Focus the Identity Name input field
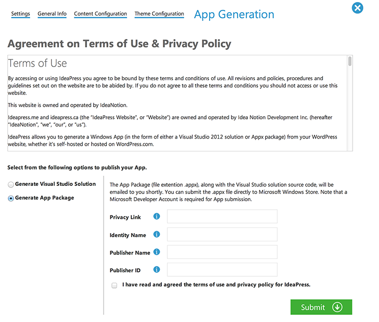 [222, 234]
